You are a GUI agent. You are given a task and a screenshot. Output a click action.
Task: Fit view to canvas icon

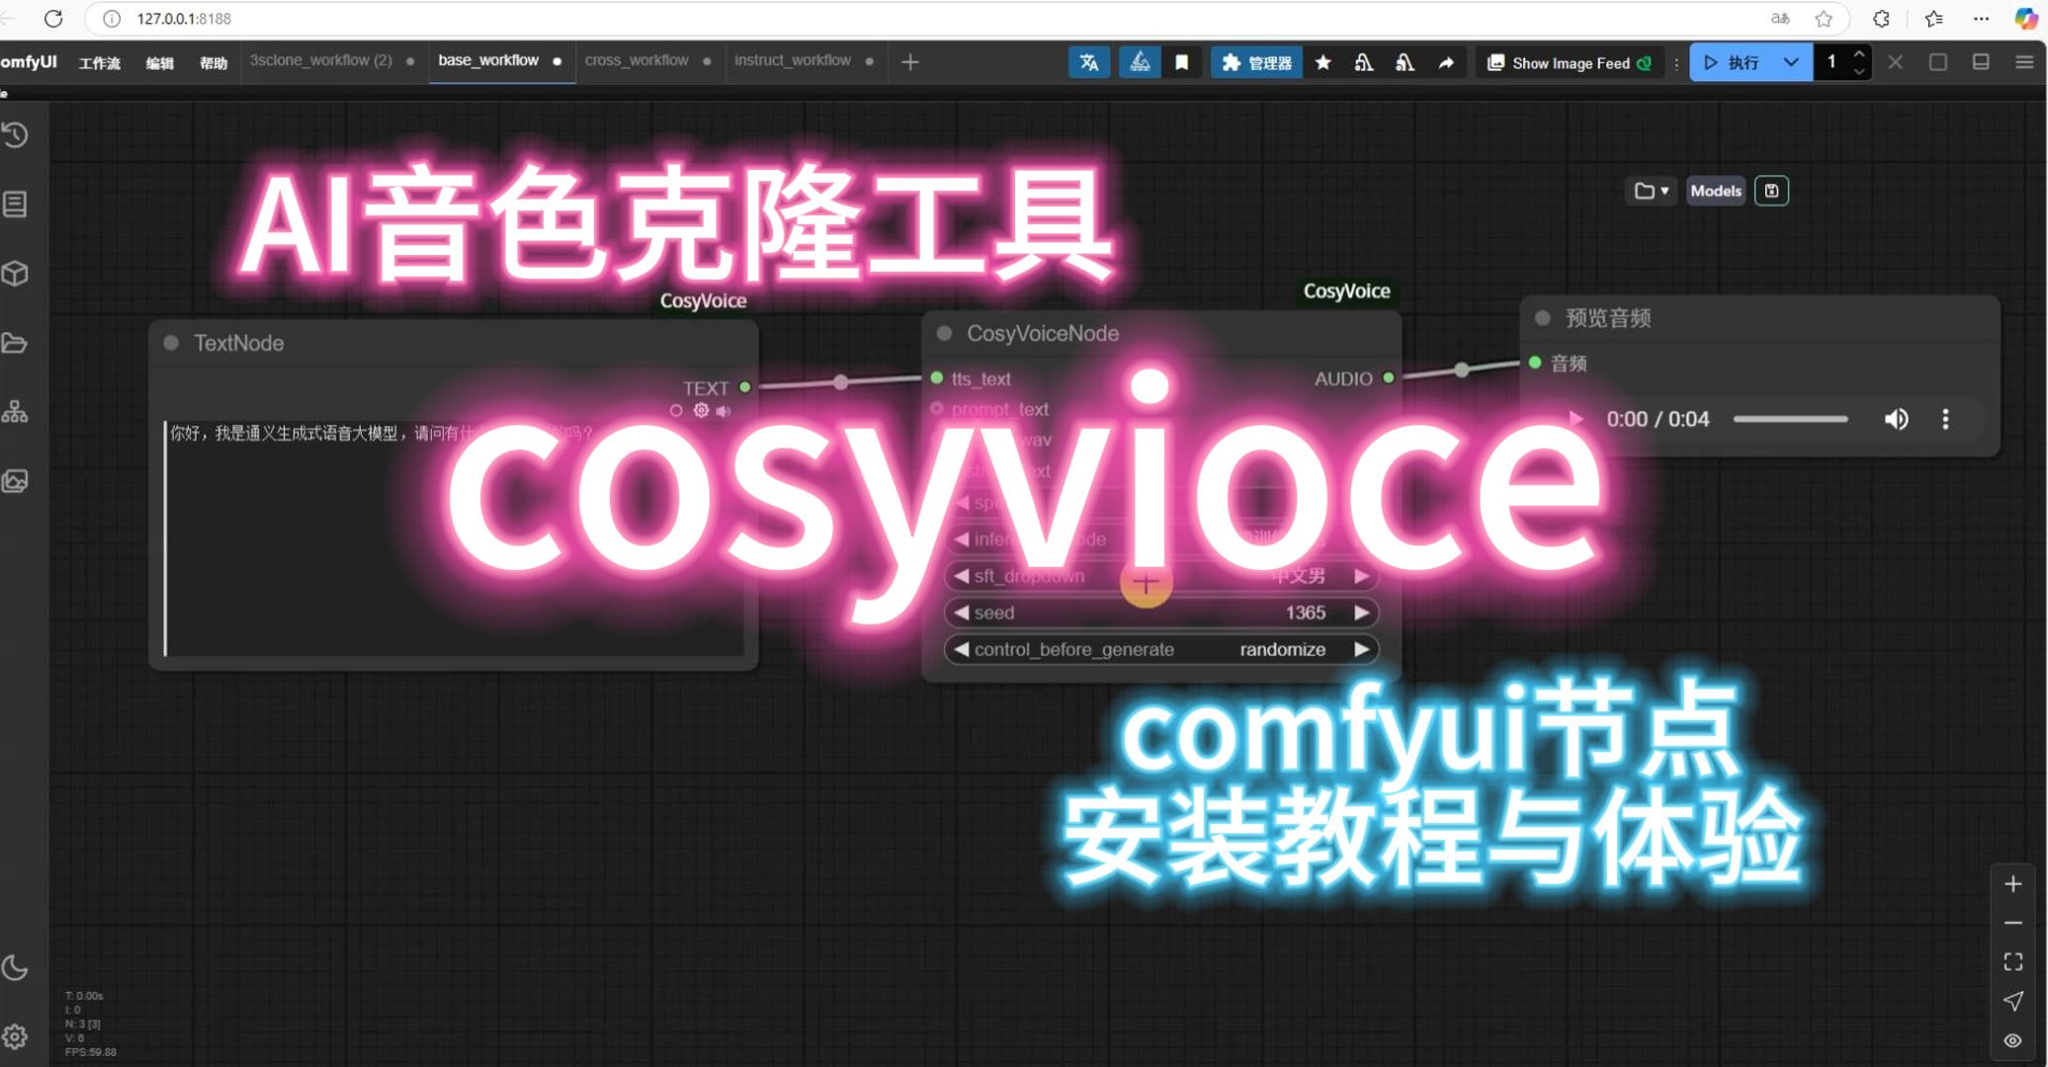(x=2012, y=962)
